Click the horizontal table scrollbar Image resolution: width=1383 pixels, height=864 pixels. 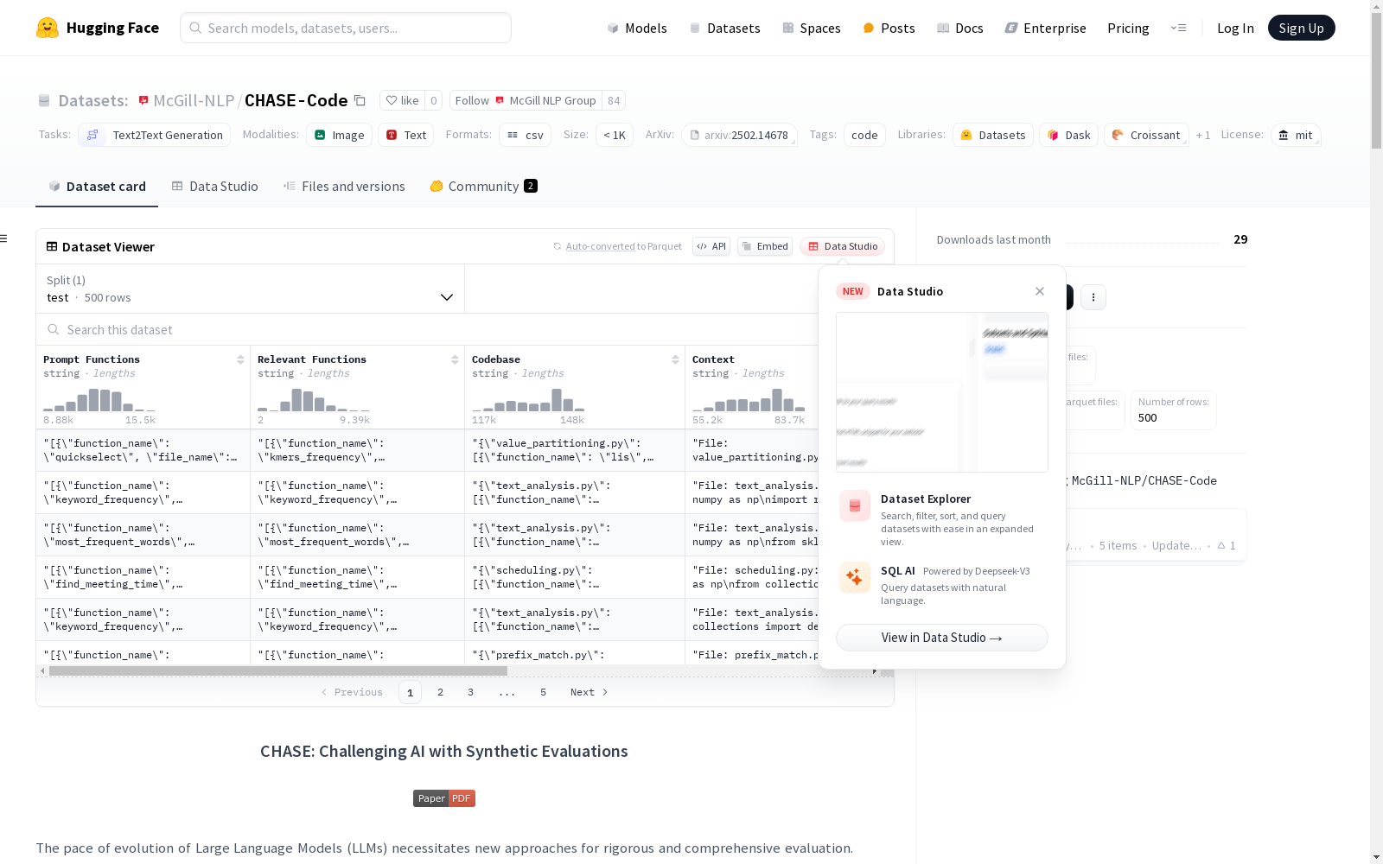[278, 670]
